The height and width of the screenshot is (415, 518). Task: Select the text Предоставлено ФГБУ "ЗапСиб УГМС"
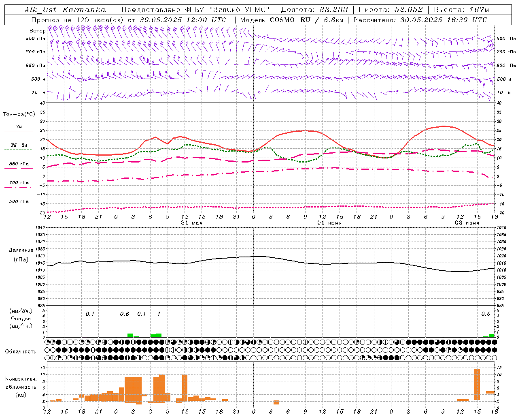(x=195, y=10)
